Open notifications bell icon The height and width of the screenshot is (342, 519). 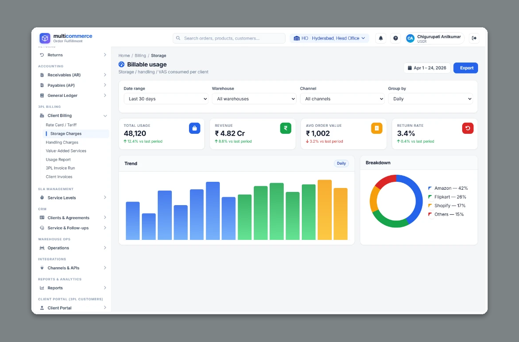pyautogui.click(x=381, y=38)
